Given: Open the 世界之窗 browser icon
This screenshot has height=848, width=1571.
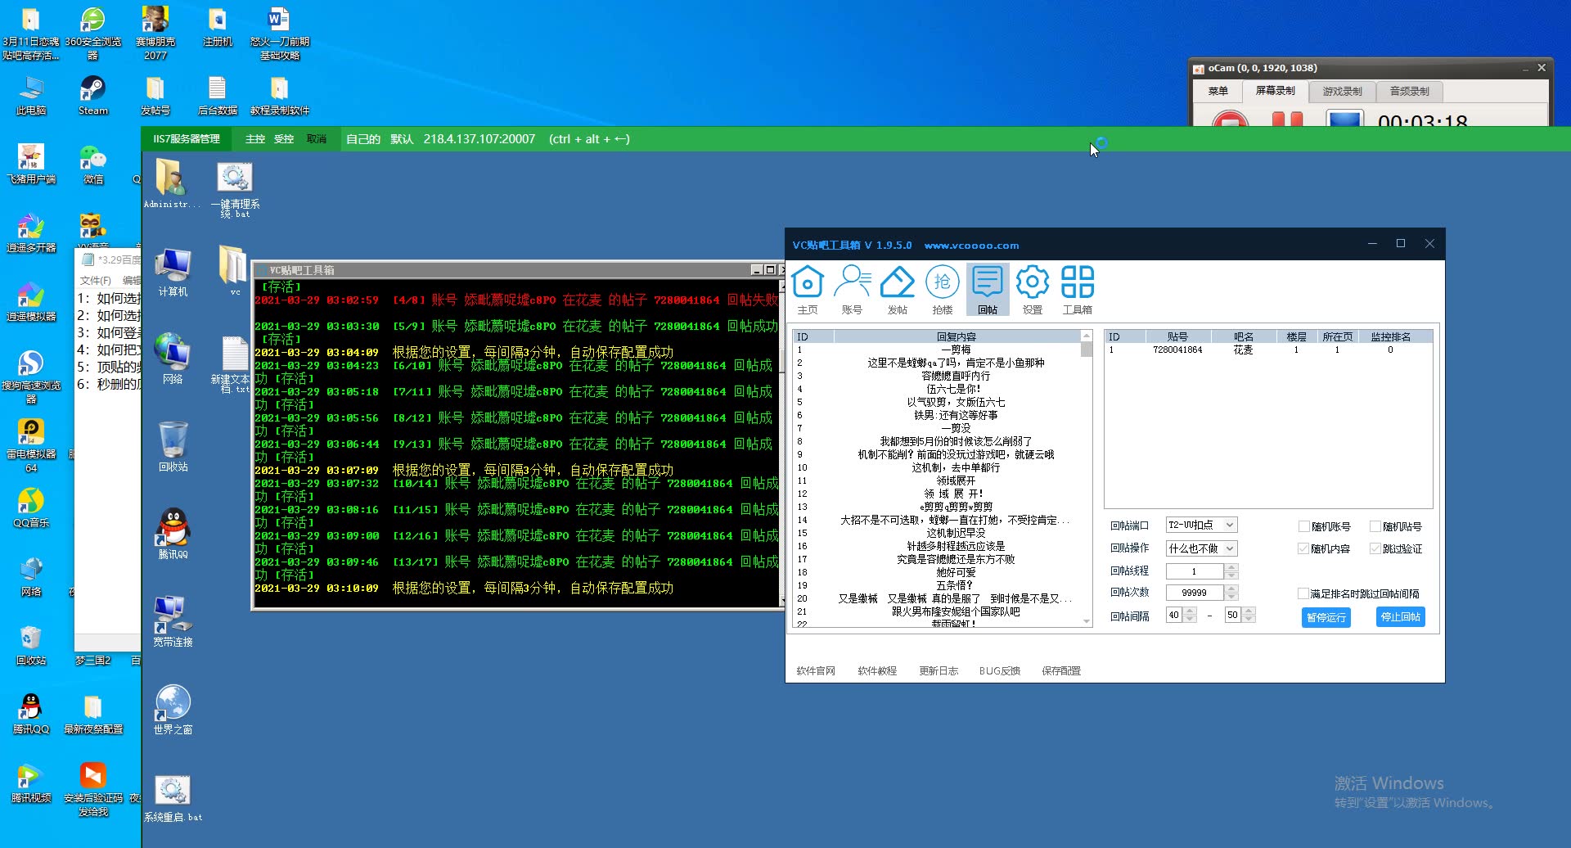Looking at the screenshot, I should click(x=173, y=710).
